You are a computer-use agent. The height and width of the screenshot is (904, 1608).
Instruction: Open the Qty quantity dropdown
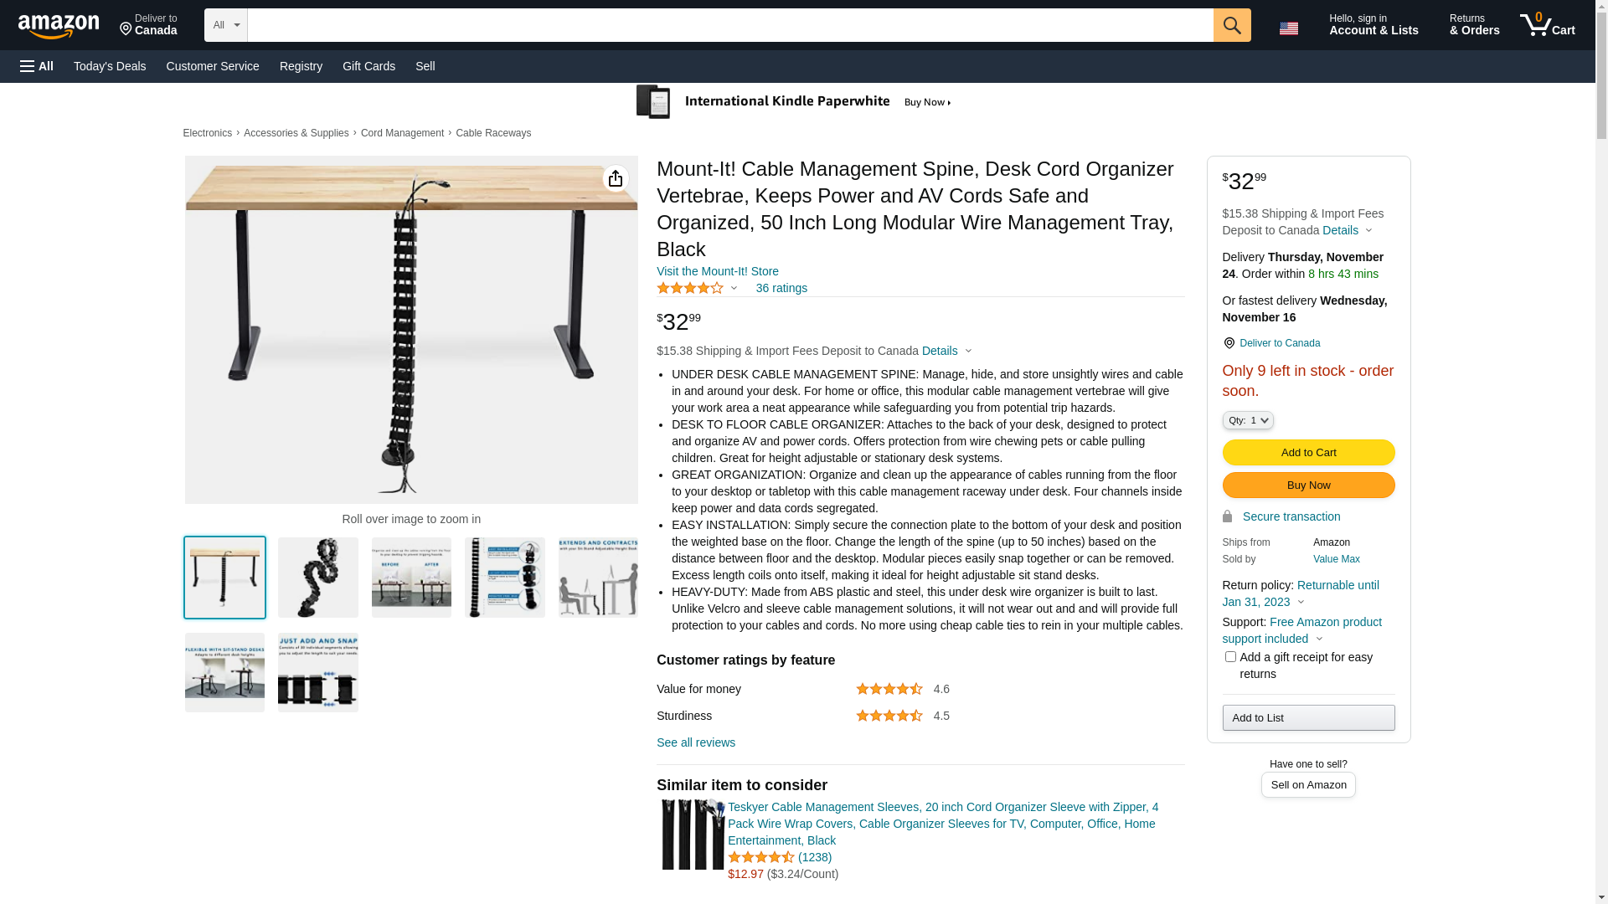click(1248, 420)
